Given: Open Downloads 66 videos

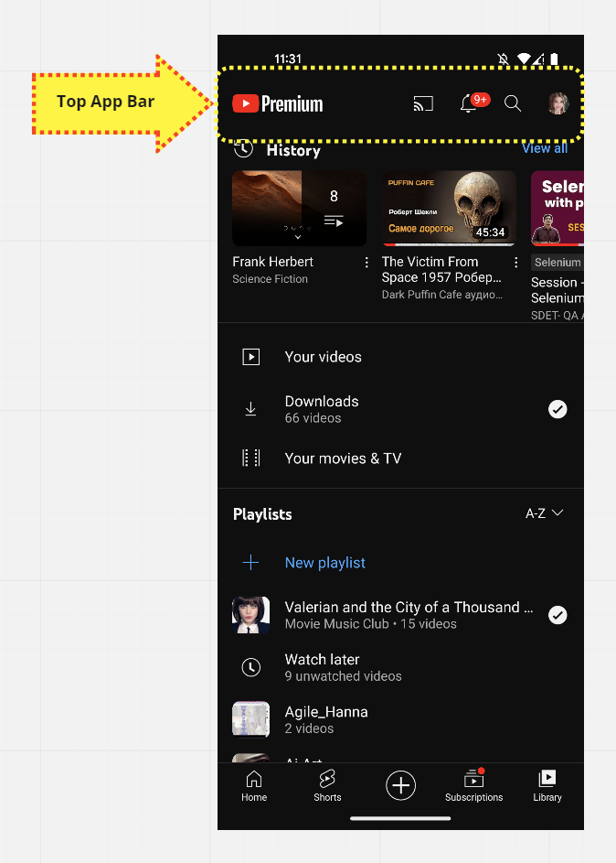Looking at the screenshot, I should pos(400,409).
